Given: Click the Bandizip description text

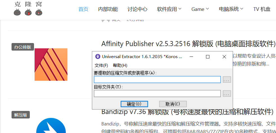Looking at the screenshot, I should (x=189, y=128).
